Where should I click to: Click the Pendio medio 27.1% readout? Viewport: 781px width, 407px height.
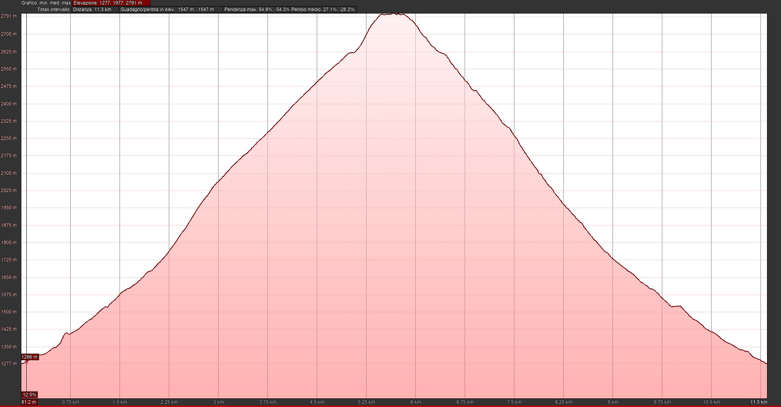pyautogui.click(x=323, y=9)
